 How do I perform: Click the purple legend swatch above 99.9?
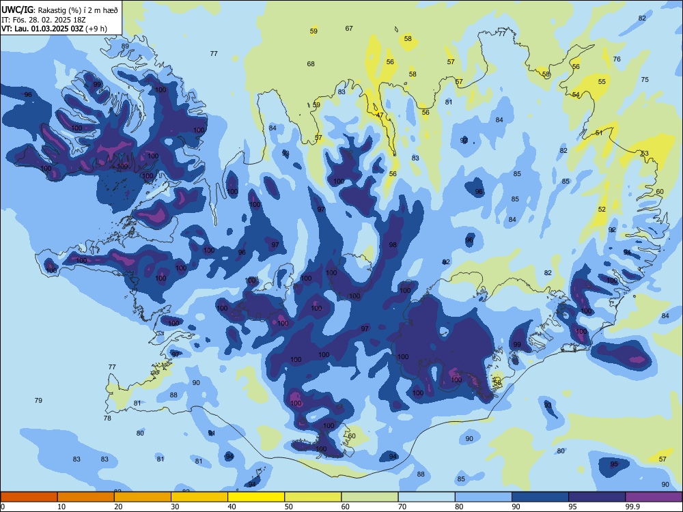pos(654,497)
